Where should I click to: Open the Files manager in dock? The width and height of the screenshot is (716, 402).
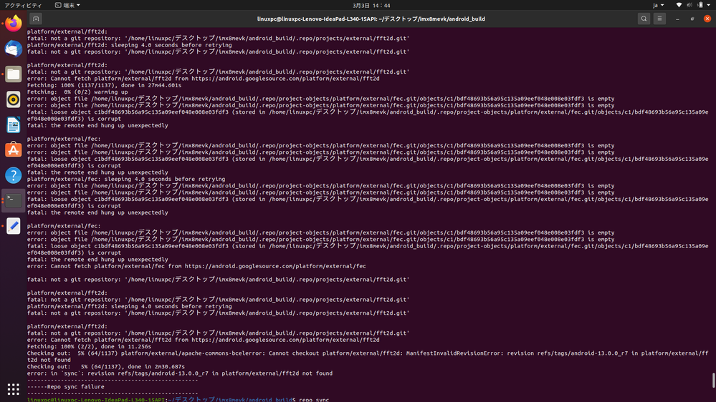[x=13, y=74]
